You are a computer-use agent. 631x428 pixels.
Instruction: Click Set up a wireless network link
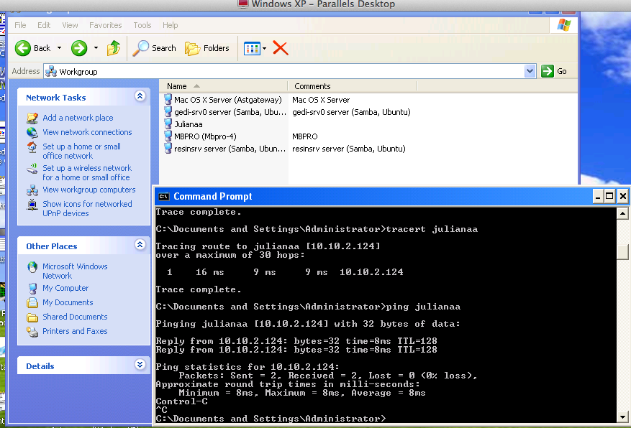[87, 172]
